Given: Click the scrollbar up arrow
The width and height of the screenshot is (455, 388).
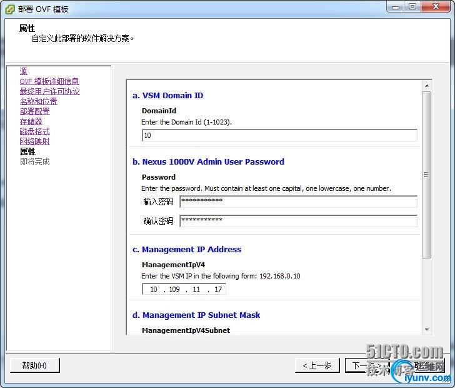Looking at the screenshot, I should point(427,86).
